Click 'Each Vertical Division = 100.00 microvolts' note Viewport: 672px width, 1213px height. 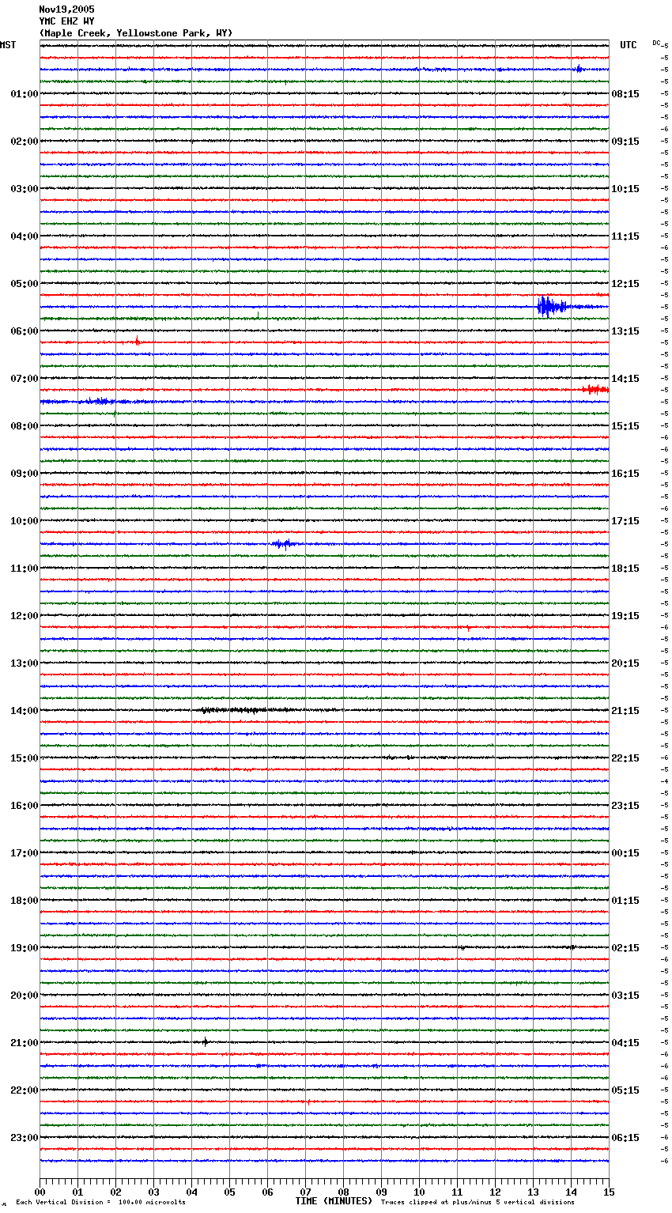[100, 1202]
